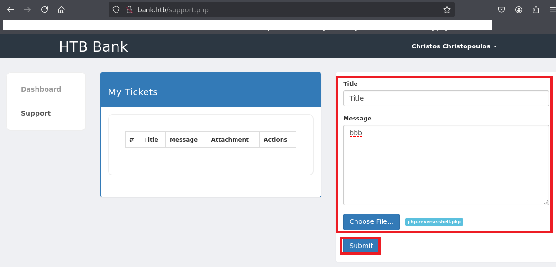Image resolution: width=556 pixels, height=267 pixels.
Task: Click the Choose File button
Action: [x=371, y=221]
